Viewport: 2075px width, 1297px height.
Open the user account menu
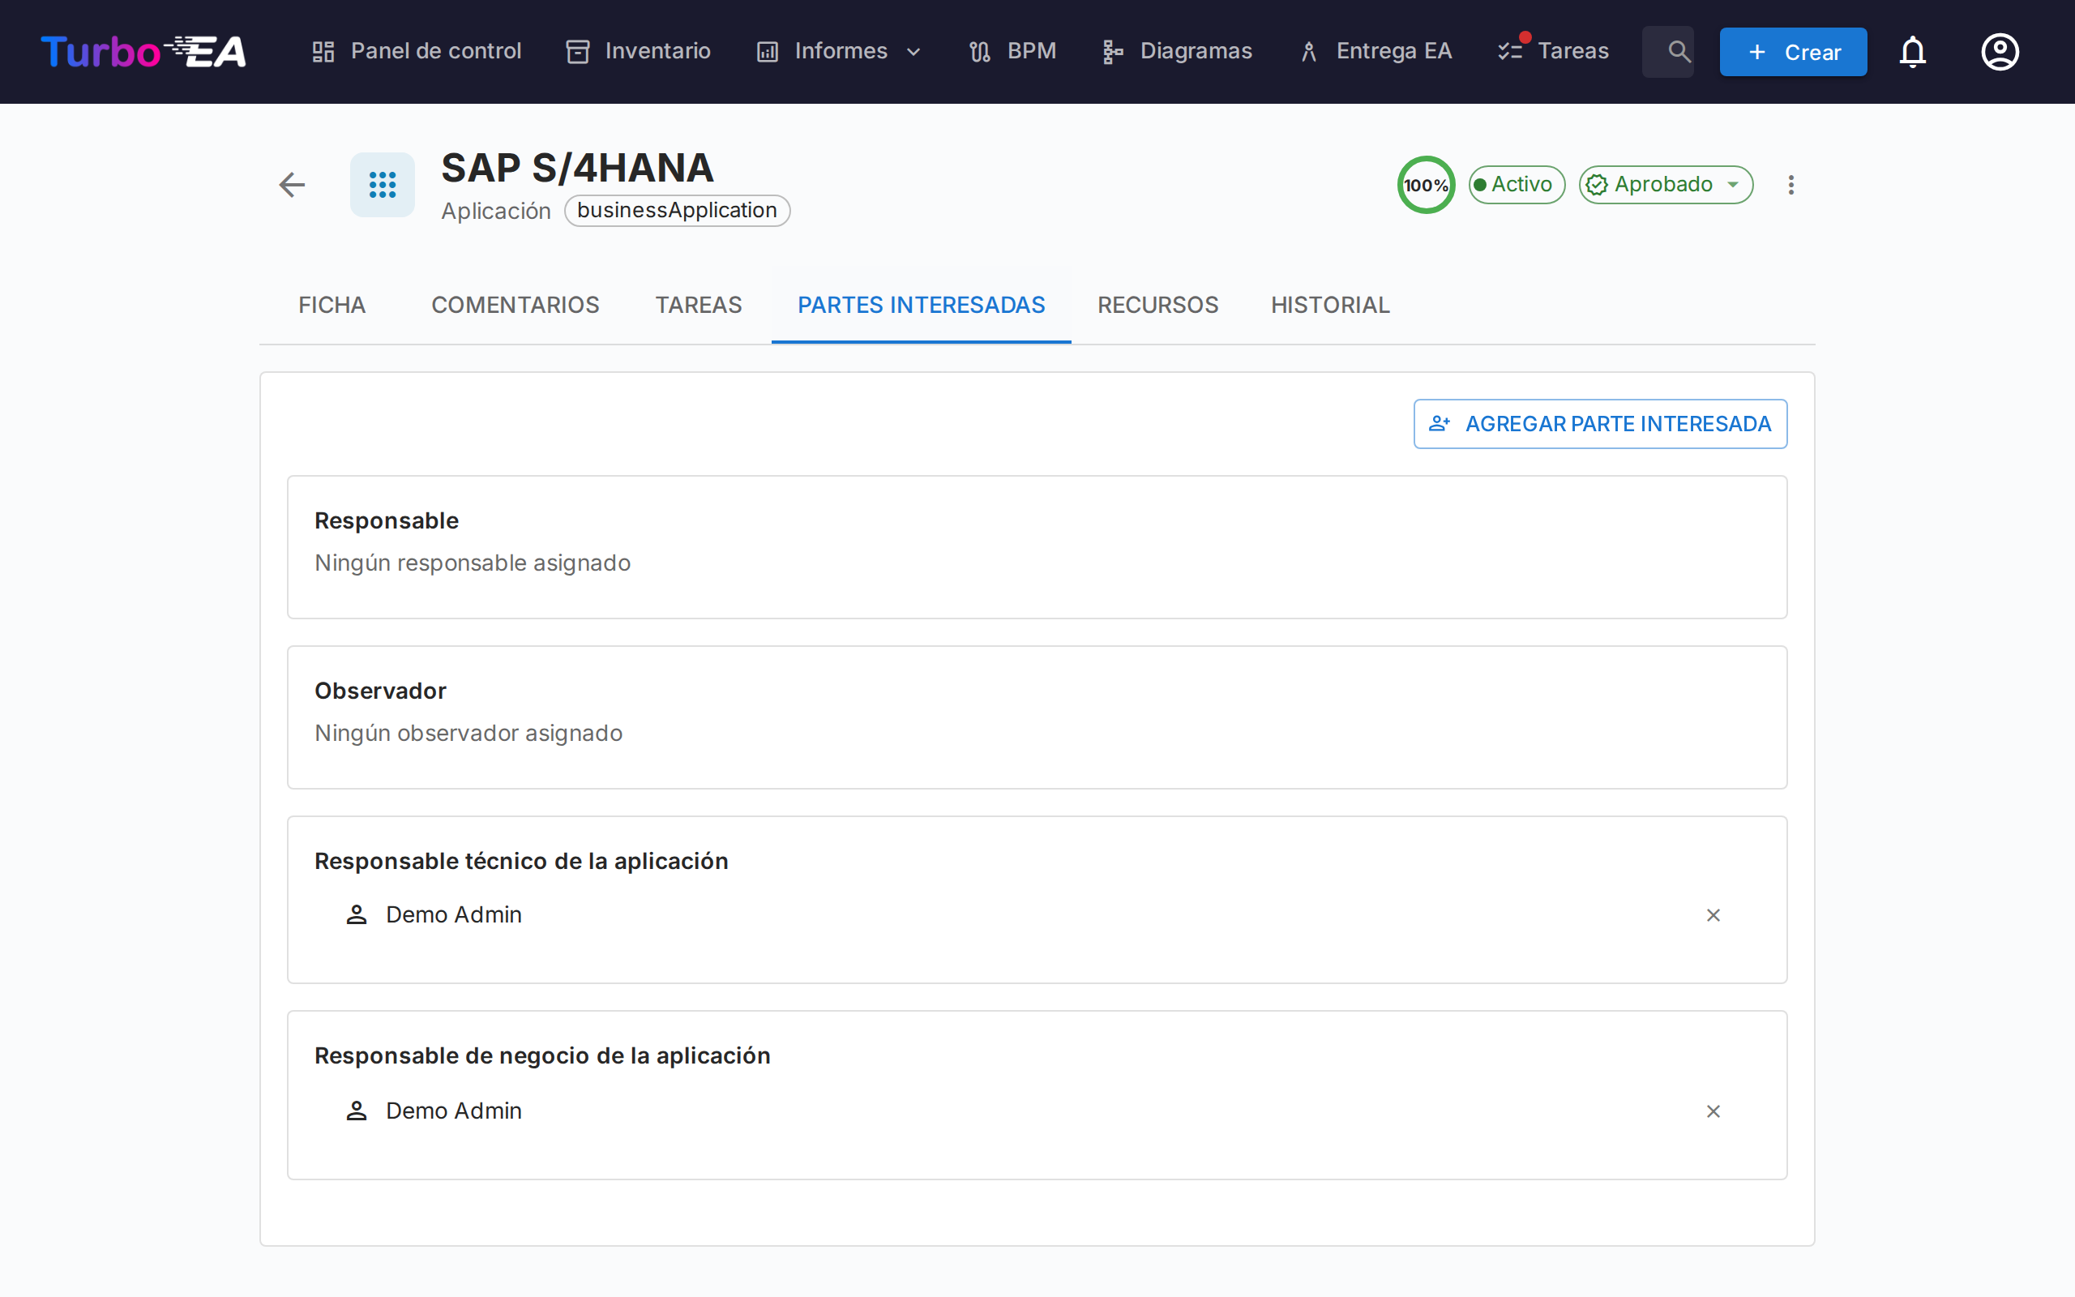[2000, 51]
